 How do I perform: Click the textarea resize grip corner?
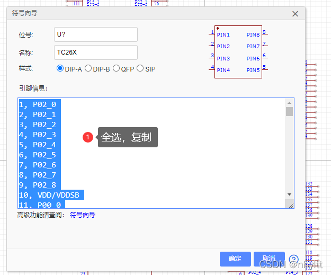click(x=291, y=206)
